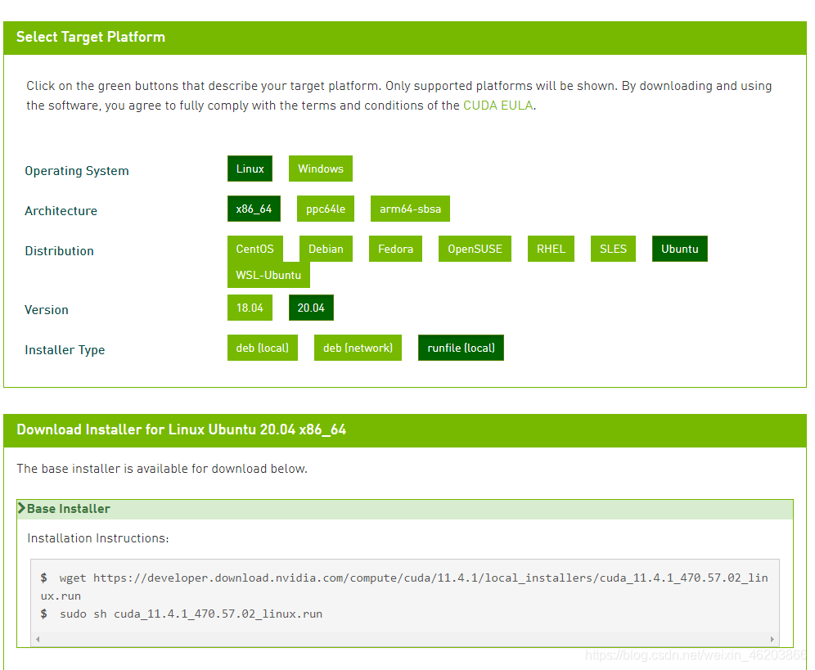Click 'Distribution' label
This screenshot has width=815, height=670.
pos(59,250)
